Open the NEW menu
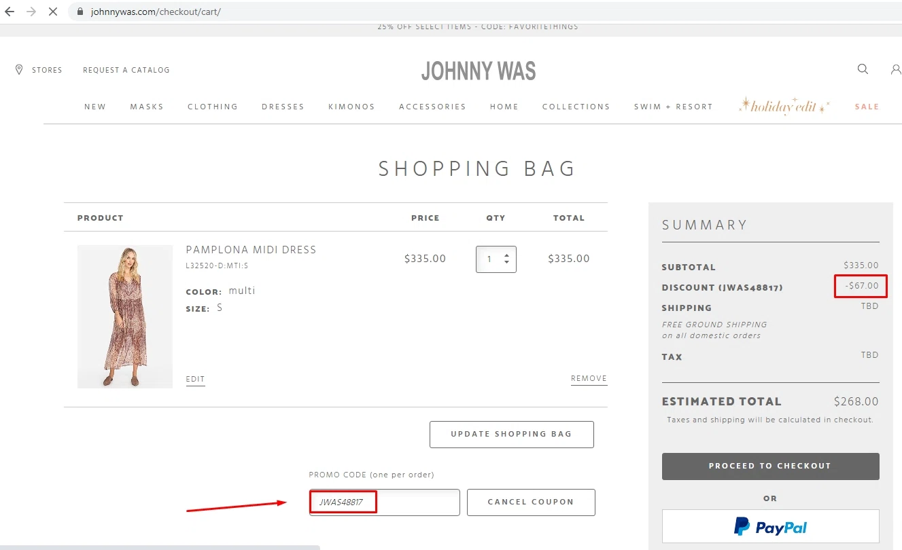This screenshot has height=550, width=902. coord(95,107)
